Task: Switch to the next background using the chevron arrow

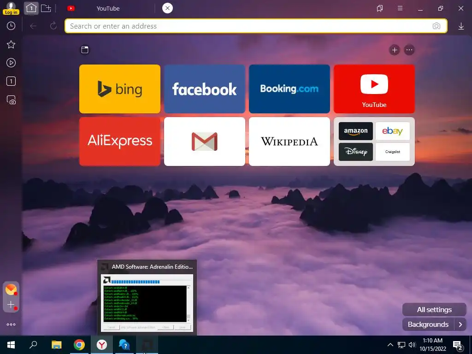Action: pyautogui.click(x=460, y=324)
